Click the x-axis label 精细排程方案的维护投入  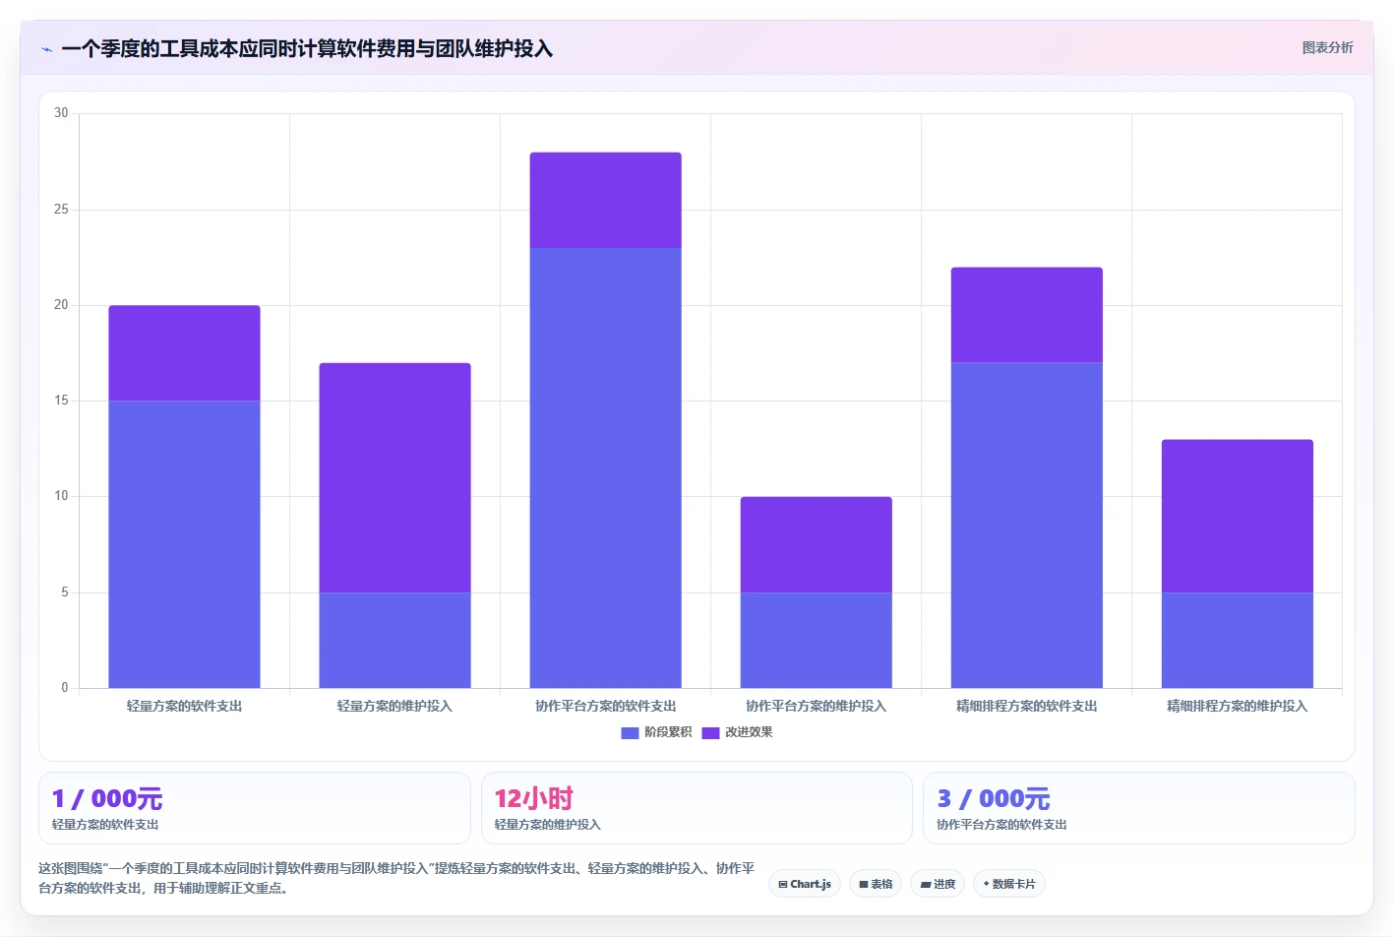(1237, 706)
